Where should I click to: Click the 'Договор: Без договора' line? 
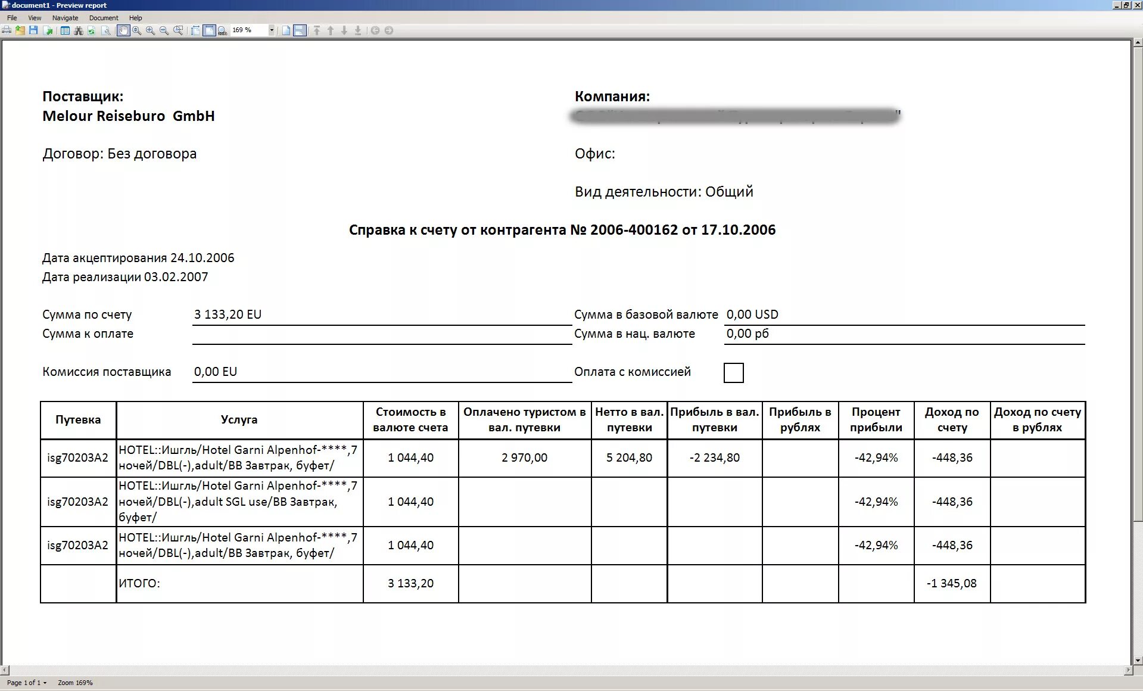(x=119, y=154)
